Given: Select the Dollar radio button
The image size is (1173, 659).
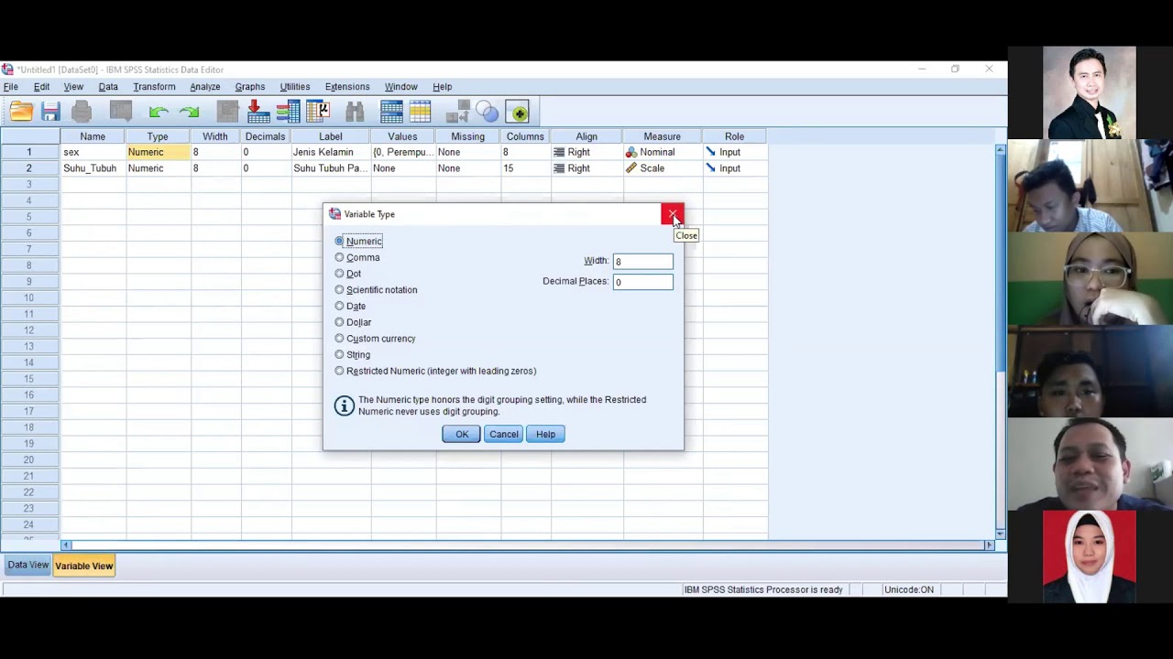Looking at the screenshot, I should (339, 322).
